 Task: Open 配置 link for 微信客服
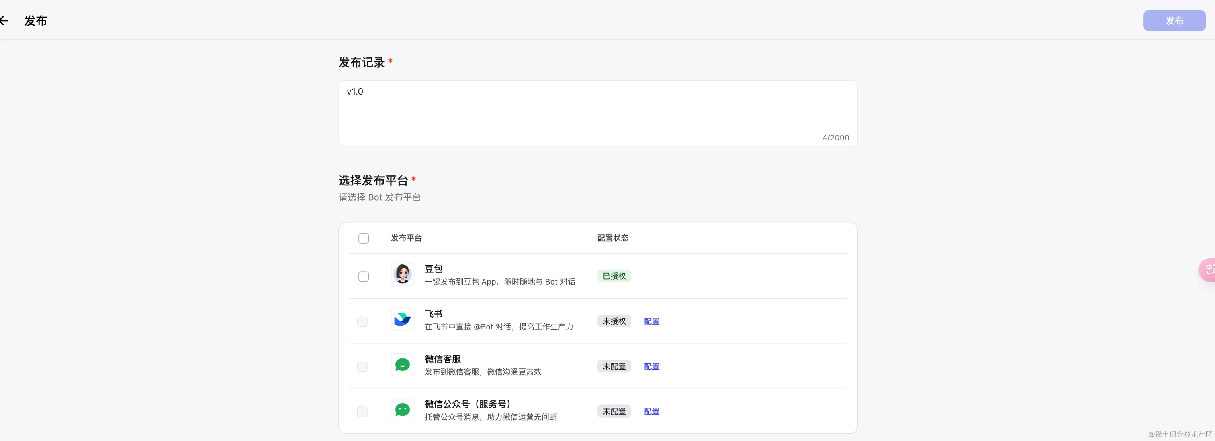pyautogui.click(x=651, y=366)
